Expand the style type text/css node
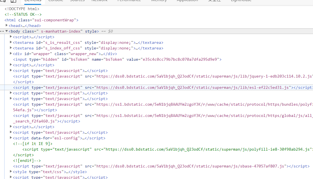Image resolution: width=313 pixels, height=179 pixels. click(11, 171)
